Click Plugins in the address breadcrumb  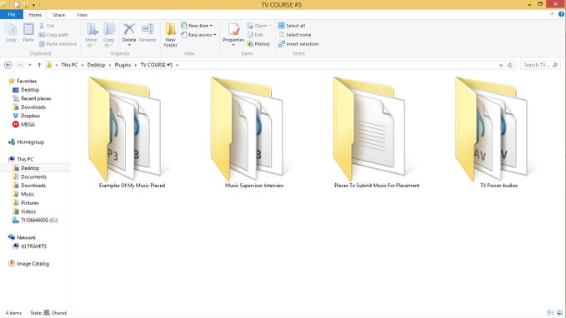coord(123,65)
